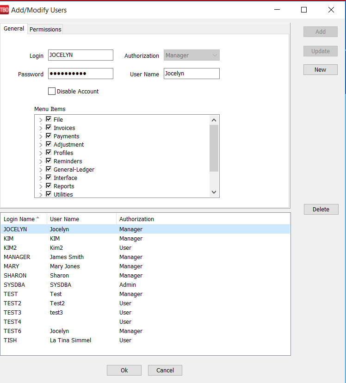This screenshot has width=346, height=383.
Task: Sort by the Authorization column header
Action: coord(203,219)
